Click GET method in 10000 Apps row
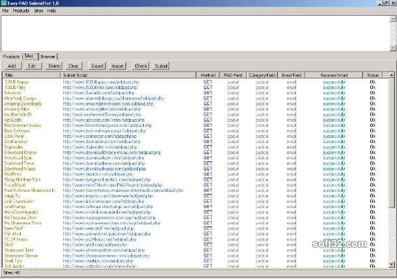The width and height of the screenshot is (397, 279). tap(208, 82)
